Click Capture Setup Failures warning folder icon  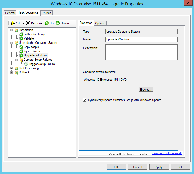[21, 60]
